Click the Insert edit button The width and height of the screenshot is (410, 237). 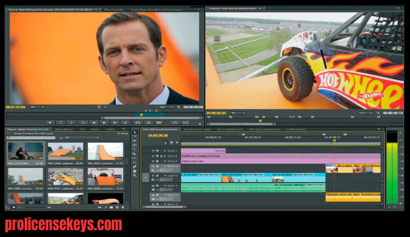(138, 123)
